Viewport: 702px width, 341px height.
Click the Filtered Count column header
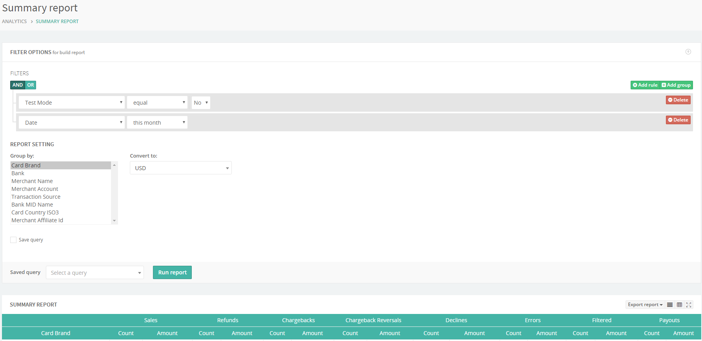[580, 333]
